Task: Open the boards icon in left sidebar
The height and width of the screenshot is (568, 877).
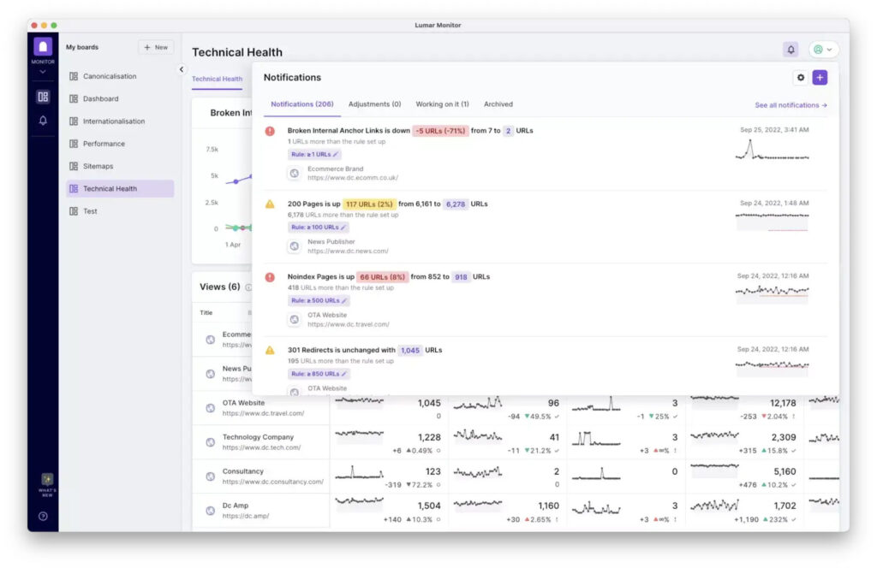Action: point(43,97)
